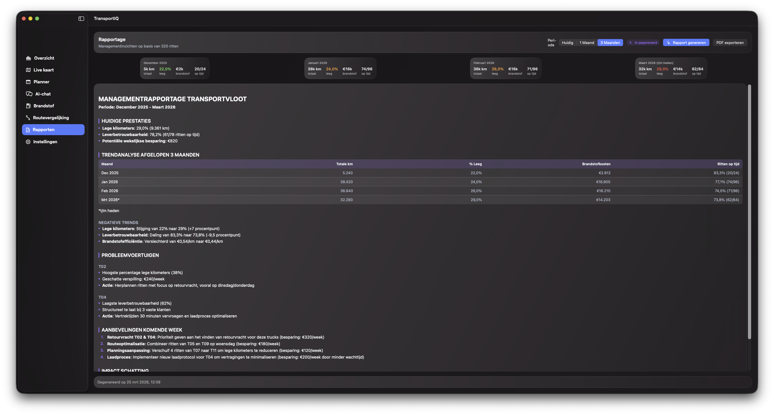Collapse the sidebar with the panel icon

click(x=81, y=18)
